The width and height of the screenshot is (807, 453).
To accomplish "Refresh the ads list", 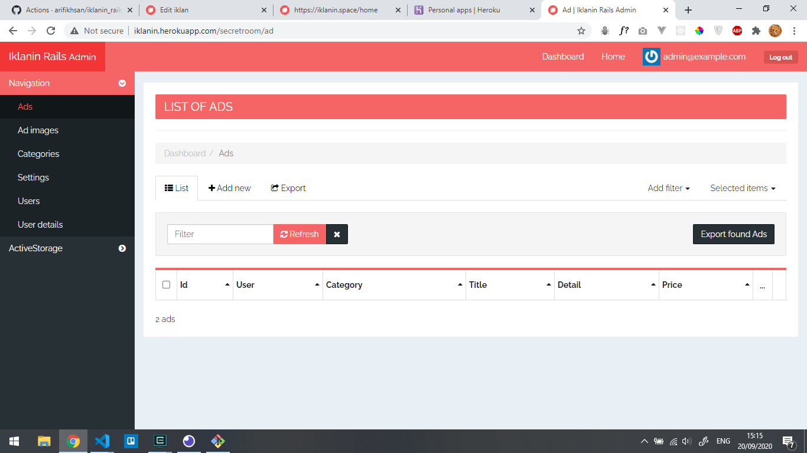I will pos(300,234).
